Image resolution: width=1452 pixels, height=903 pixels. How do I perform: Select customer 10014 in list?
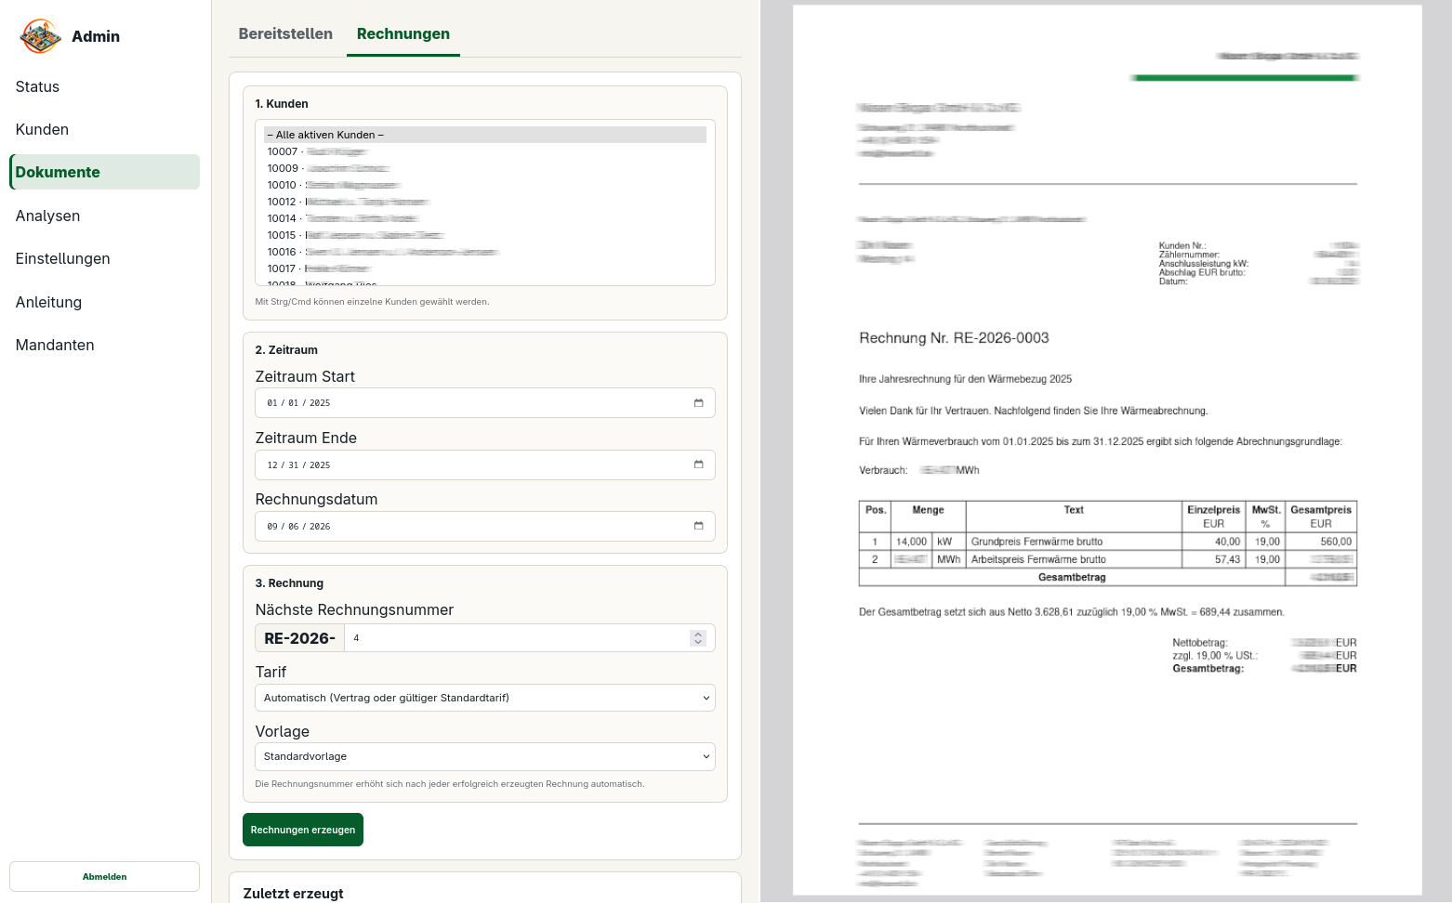[x=485, y=218]
